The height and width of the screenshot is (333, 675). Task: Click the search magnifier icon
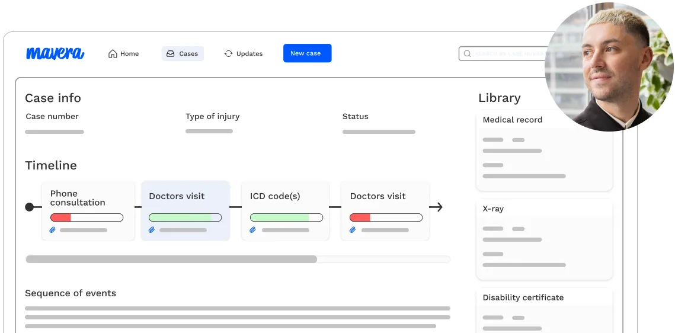coord(467,54)
